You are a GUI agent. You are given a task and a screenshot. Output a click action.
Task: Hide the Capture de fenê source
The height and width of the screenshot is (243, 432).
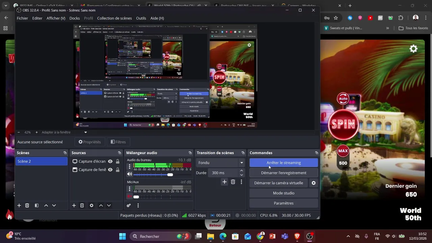(110, 170)
